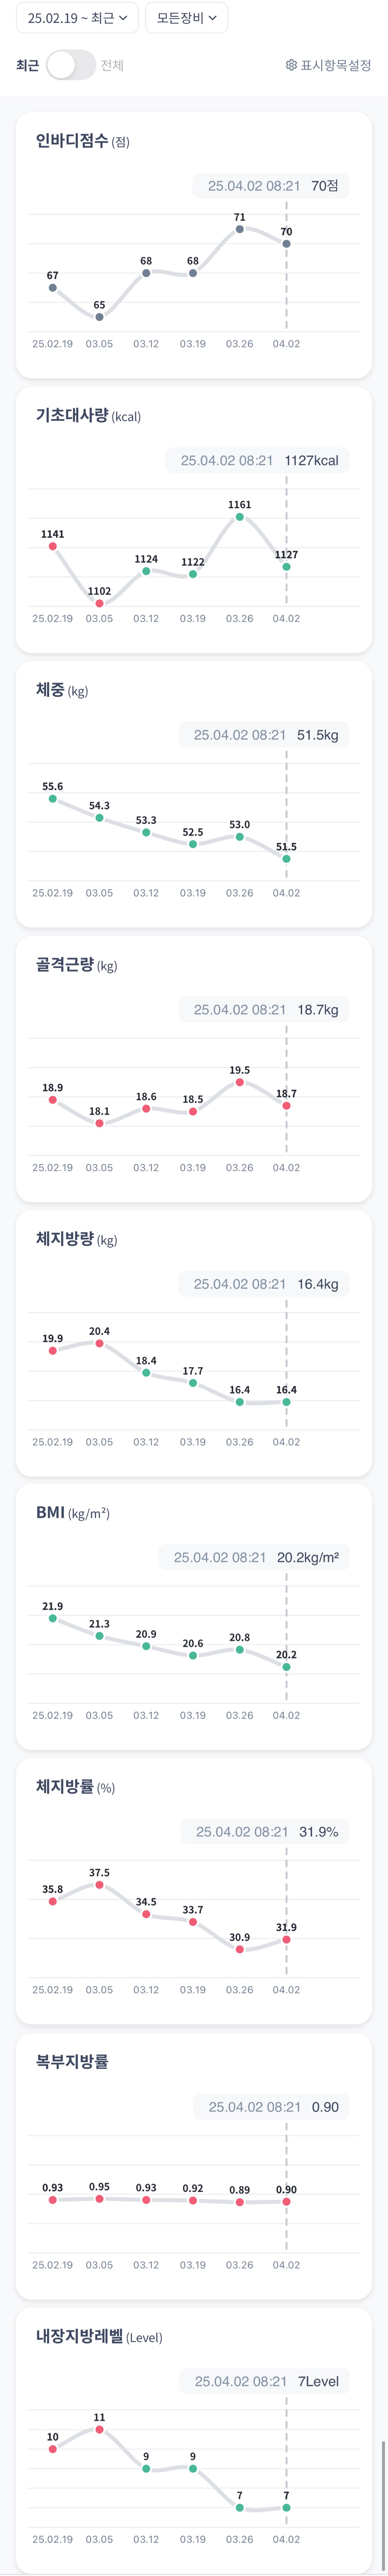This screenshot has width=388, height=2576.
Task: Select the 0.95 point on 복부지방률 chart
Action: click(x=99, y=2199)
